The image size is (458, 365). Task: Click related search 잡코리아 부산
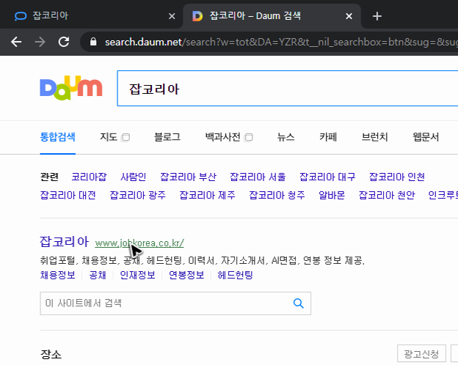click(x=188, y=177)
